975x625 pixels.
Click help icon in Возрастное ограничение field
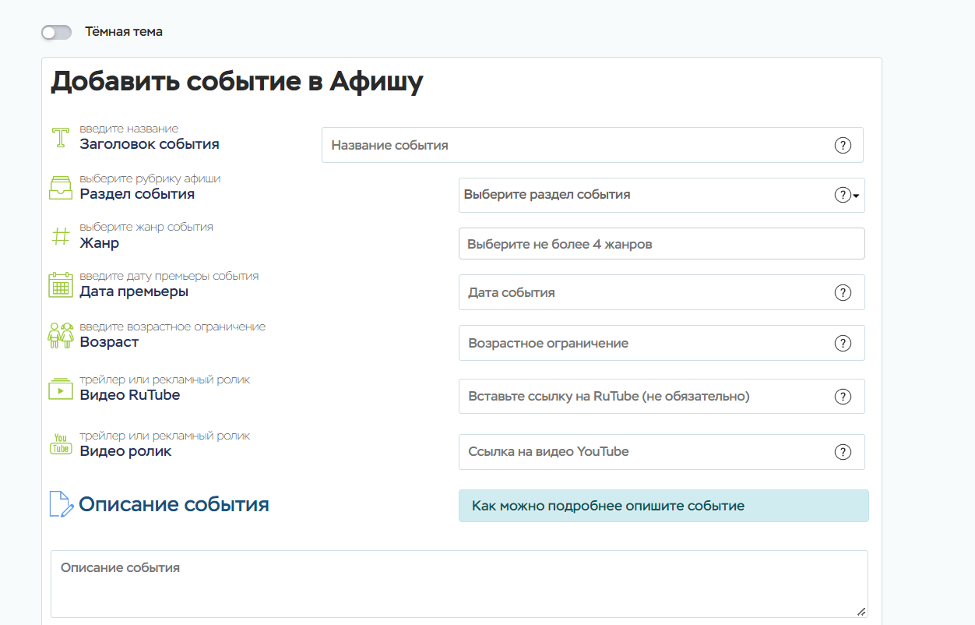pos(842,343)
